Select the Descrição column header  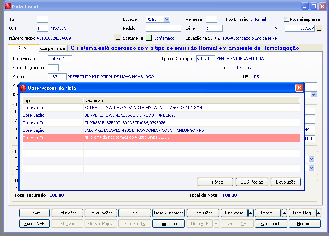191,100
